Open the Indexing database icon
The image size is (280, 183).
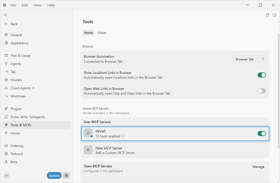pyautogui.click(x=6, y=146)
